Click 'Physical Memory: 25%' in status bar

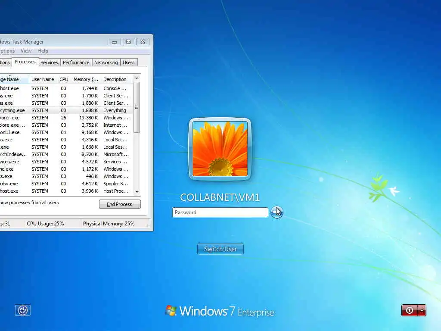coord(109,224)
